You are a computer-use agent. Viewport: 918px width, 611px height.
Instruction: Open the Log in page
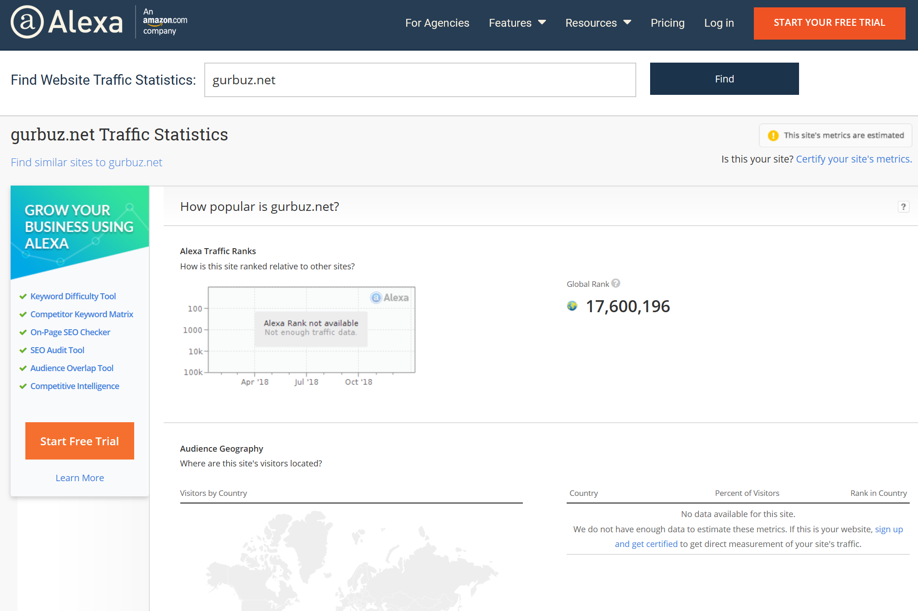pos(719,23)
